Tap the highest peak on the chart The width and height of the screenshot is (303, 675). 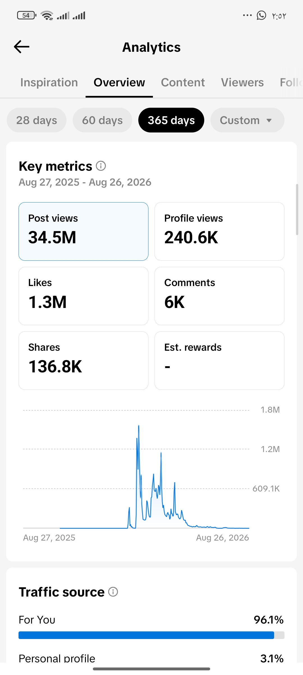[139, 426]
